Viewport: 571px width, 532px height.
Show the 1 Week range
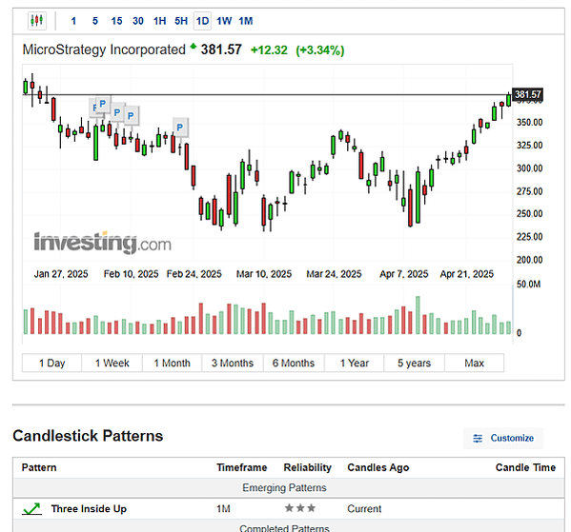(112, 363)
